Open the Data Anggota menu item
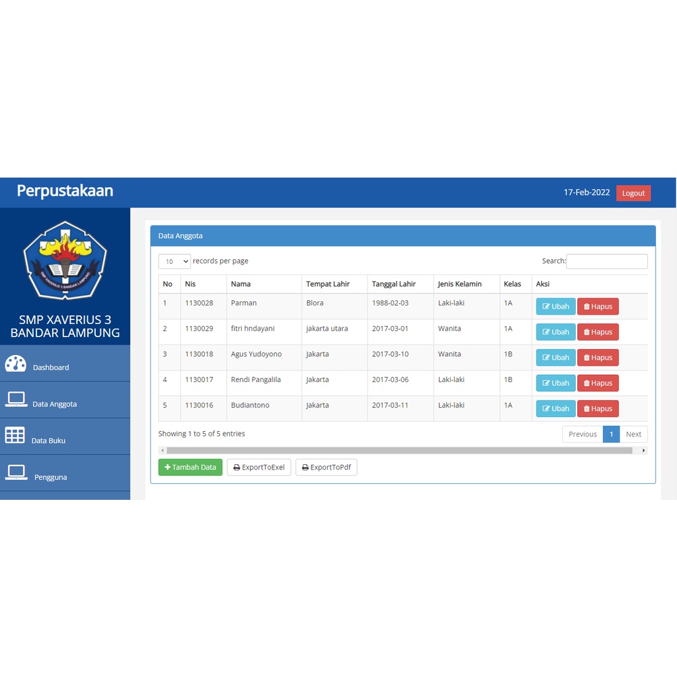Viewport: 677px width, 677px height. [x=65, y=400]
